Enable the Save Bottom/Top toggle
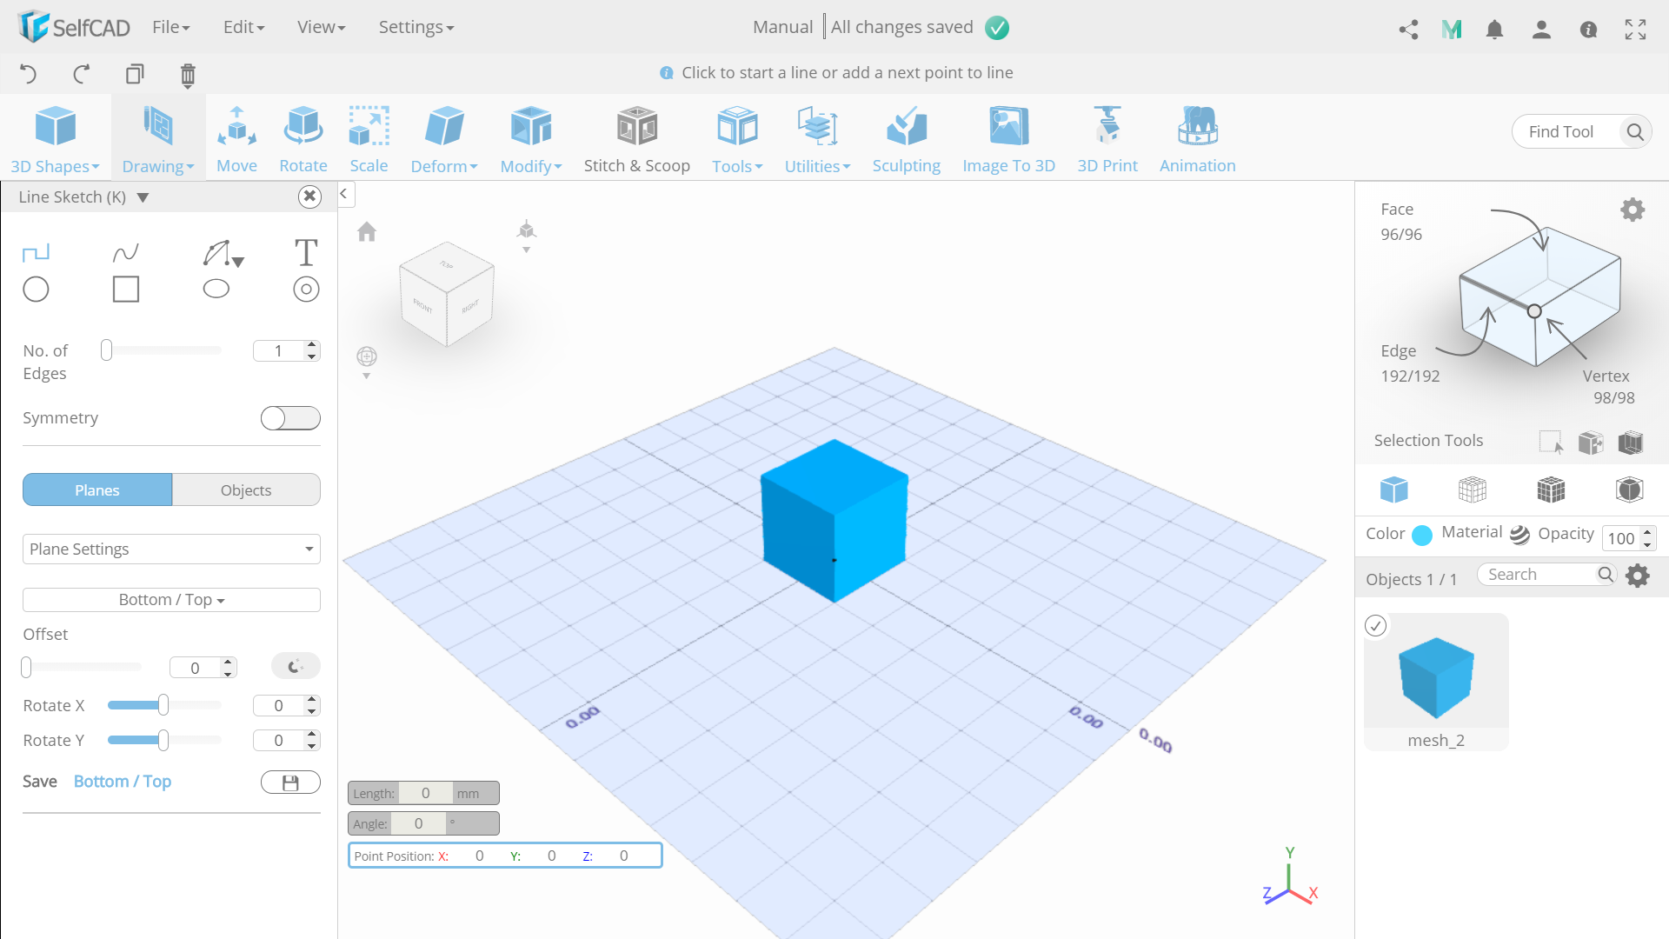The height and width of the screenshot is (939, 1669). coord(290,781)
